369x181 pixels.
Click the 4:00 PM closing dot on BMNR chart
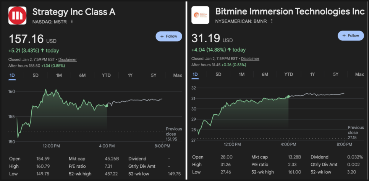pyautogui.click(x=288, y=97)
